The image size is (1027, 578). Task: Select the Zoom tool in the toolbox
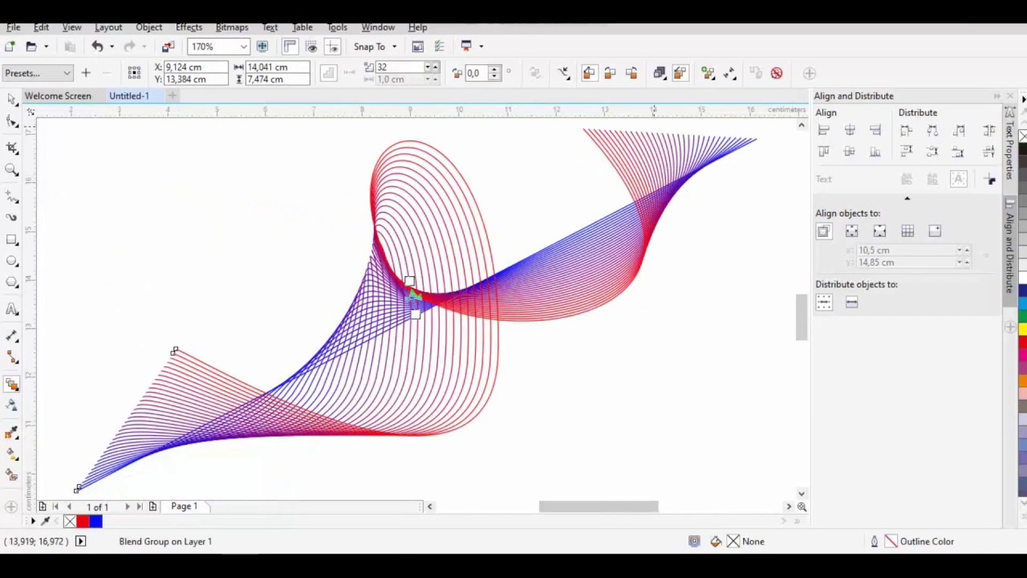(x=12, y=169)
